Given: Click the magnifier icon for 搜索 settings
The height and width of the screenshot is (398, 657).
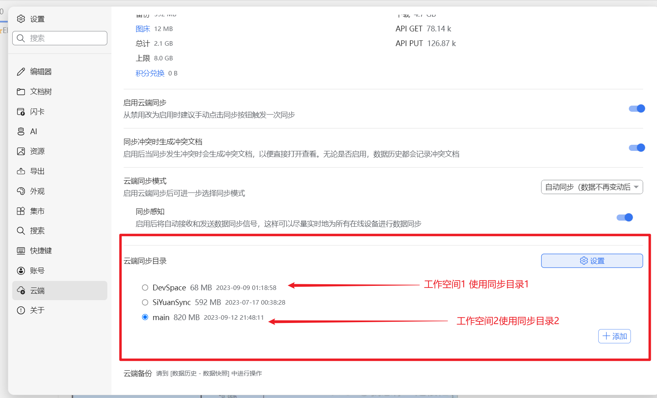Looking at the screenshot, I should point(21,231).
